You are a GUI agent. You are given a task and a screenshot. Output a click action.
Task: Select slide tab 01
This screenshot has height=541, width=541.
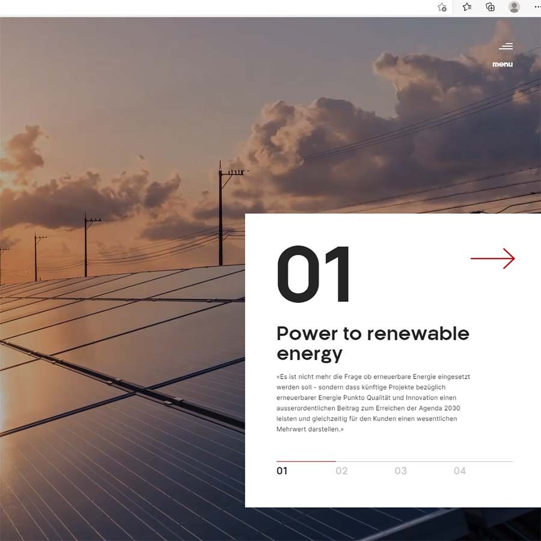pyautogui.click(x=282, y=471)
